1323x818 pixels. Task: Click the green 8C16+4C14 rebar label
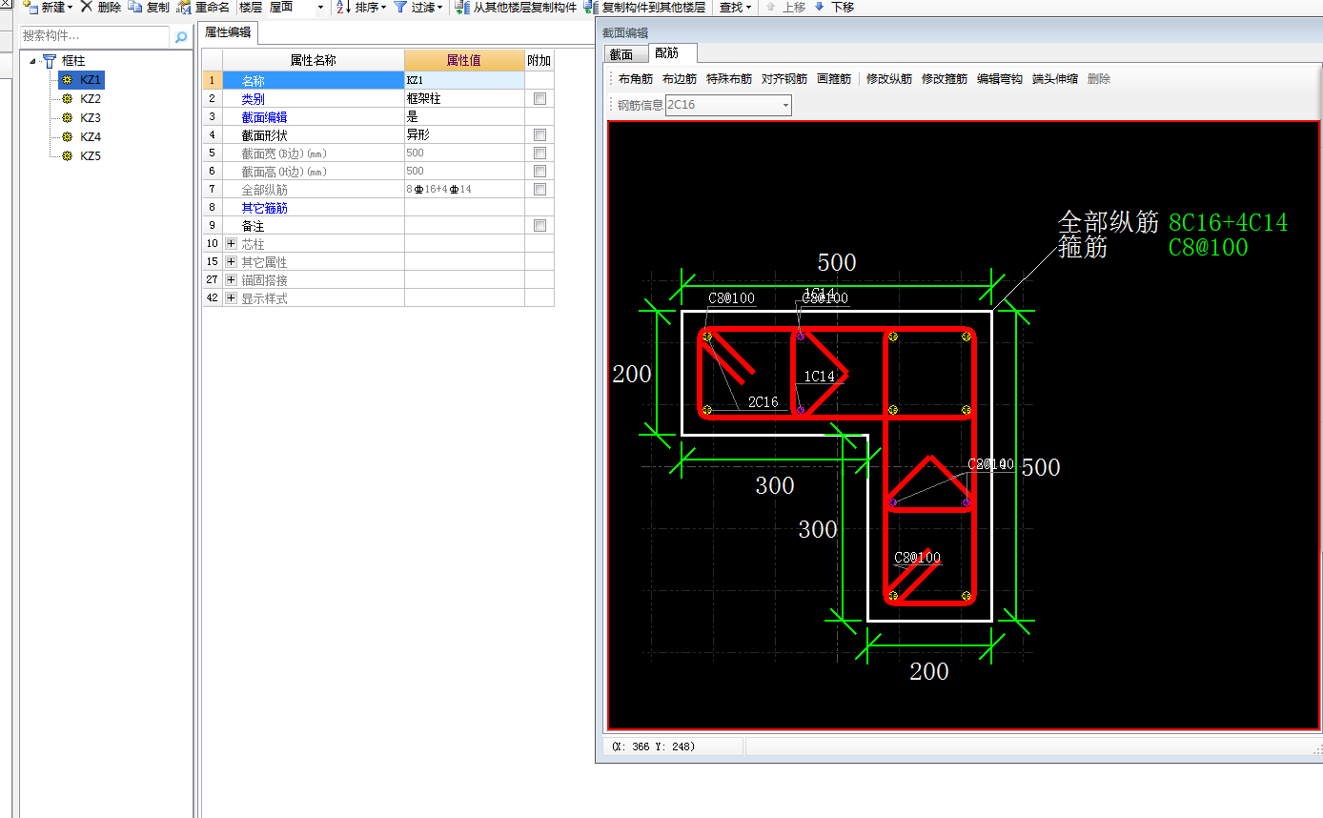pyautogui.click(x=1228, y=223)
